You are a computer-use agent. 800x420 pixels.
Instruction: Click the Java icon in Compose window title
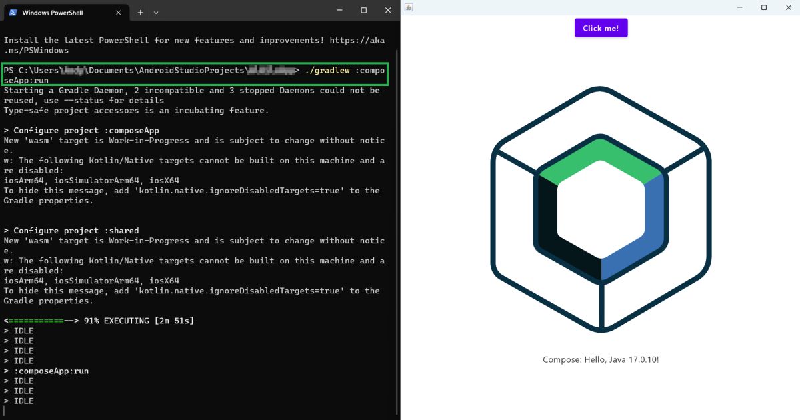(x=408, y=7)
